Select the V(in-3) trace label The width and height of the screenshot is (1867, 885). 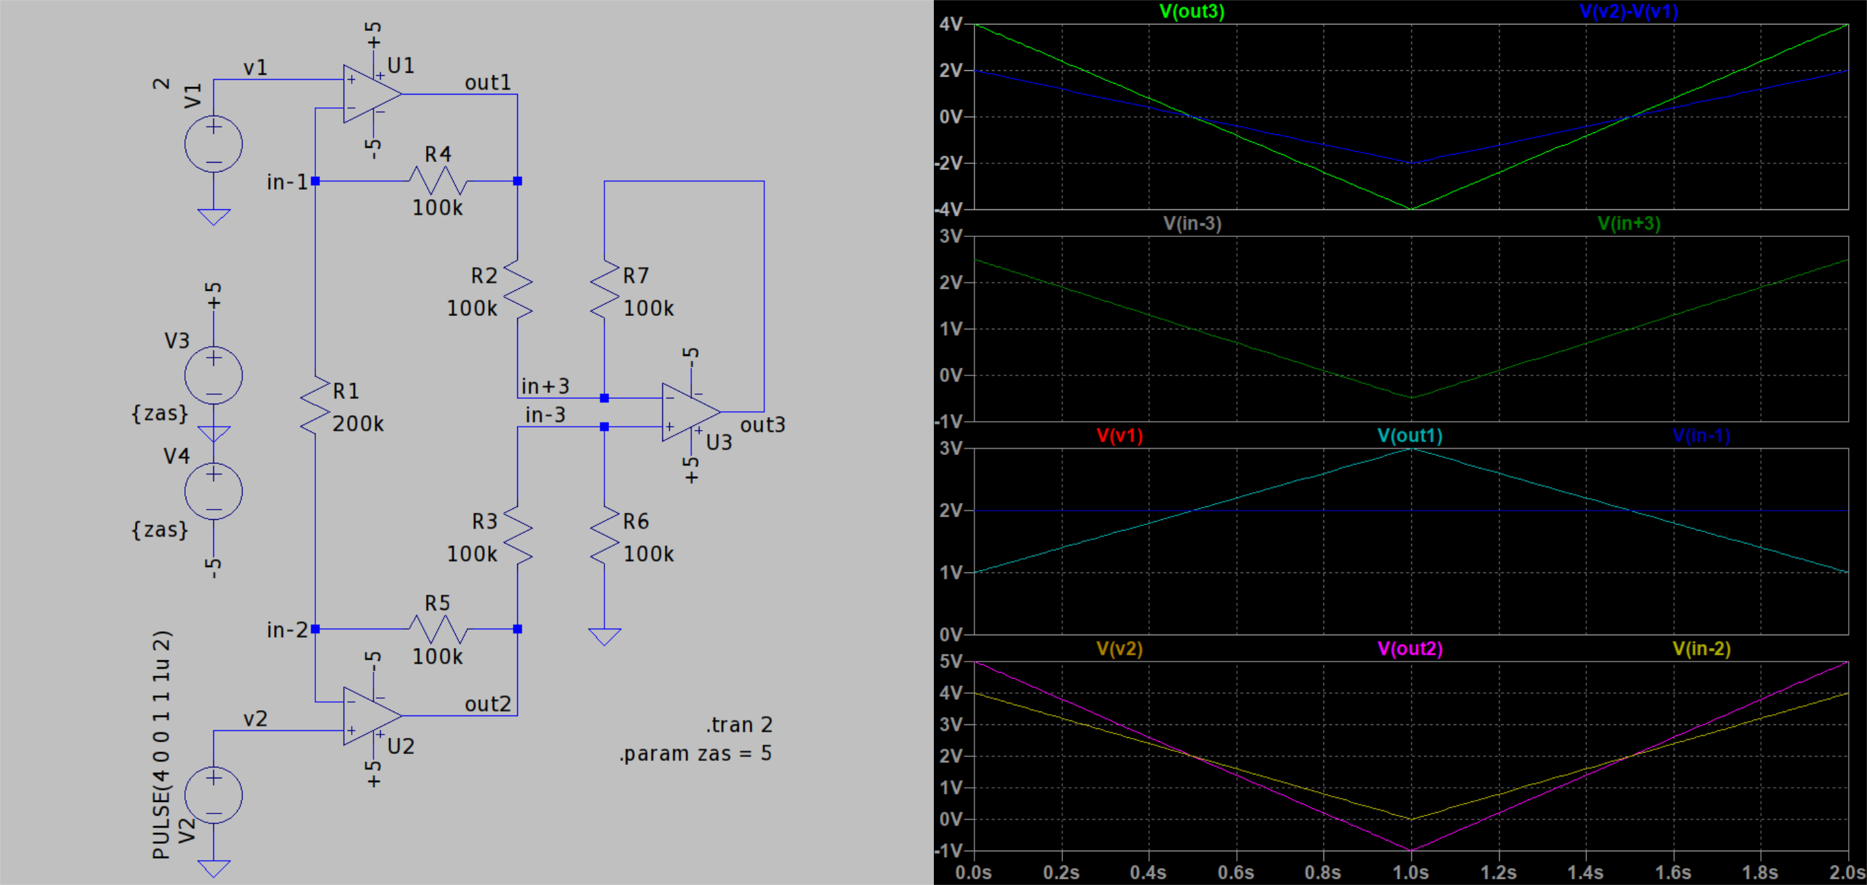click(1192, 223)
